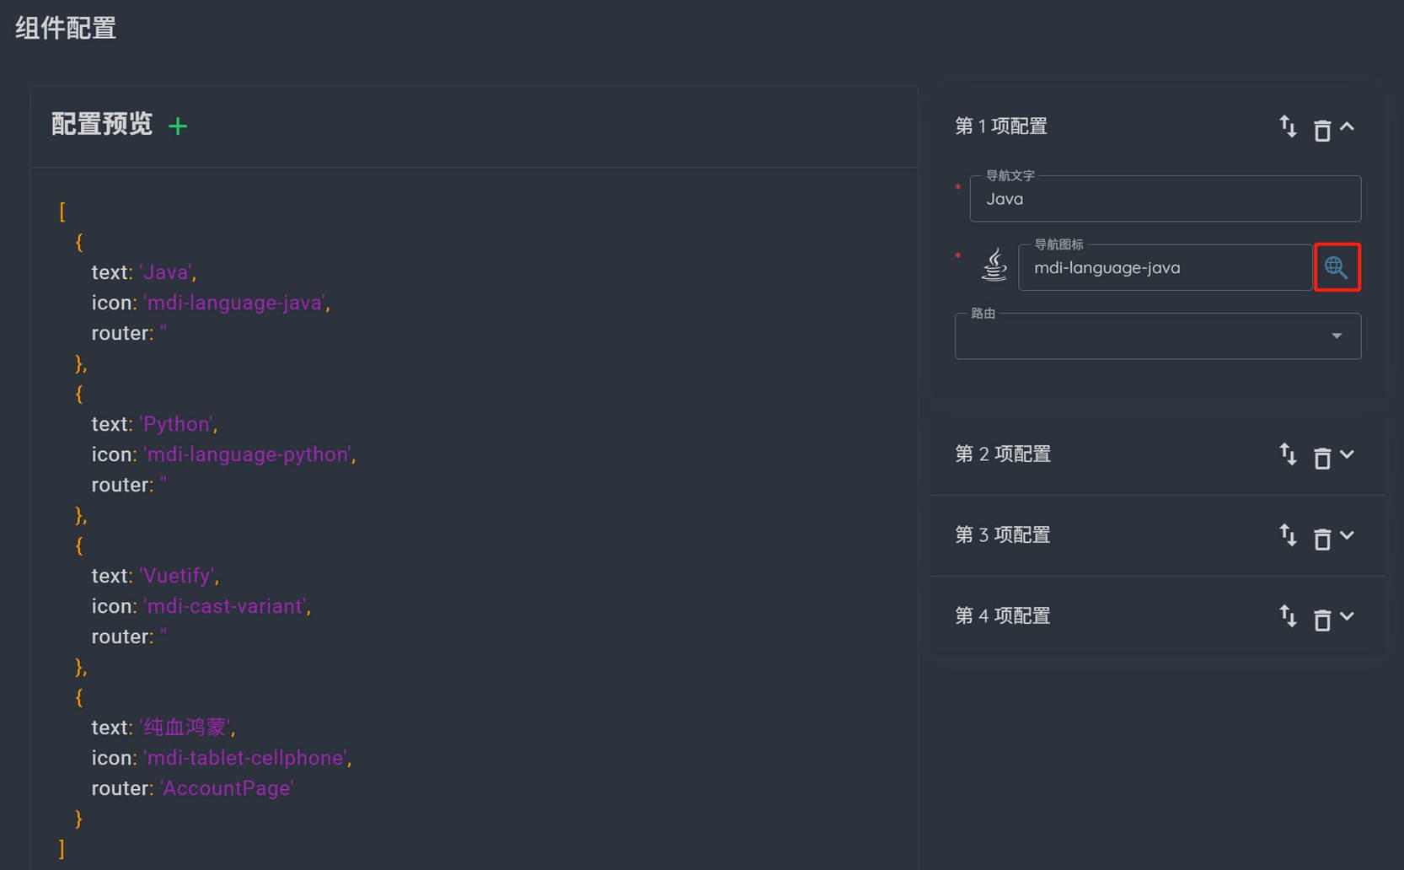This screenshot has width=1404, height=870.
Task: Click the reorder arrows for item 3
Action: click(x=1288, y=535)
